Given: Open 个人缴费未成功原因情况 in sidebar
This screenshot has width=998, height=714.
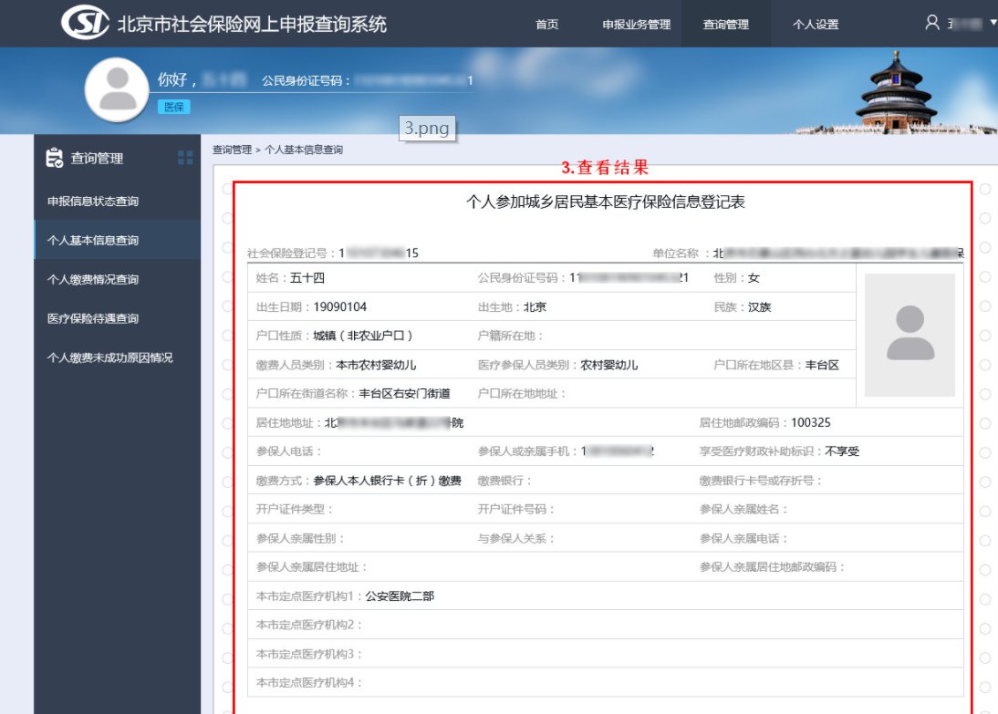Looking at the screenshot, I should (109, 357).
